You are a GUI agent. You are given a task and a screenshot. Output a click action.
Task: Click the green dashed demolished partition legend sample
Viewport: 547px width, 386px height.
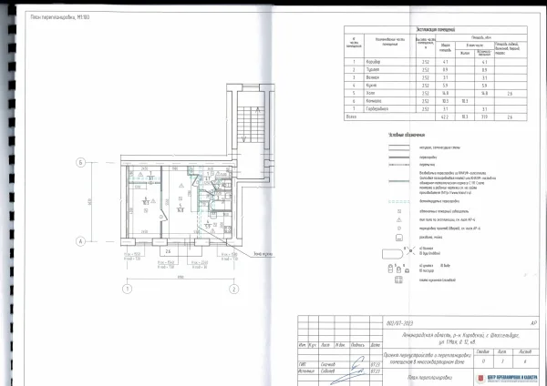click(x=399, y=201)
